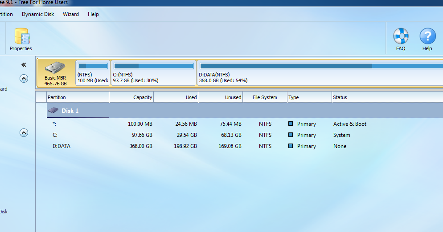Select the C: partition name
Screen dimensions: 443x232
(x=55, y=135)
